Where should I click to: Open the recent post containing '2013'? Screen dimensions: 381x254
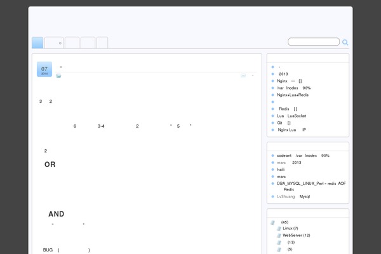(283, 74)
